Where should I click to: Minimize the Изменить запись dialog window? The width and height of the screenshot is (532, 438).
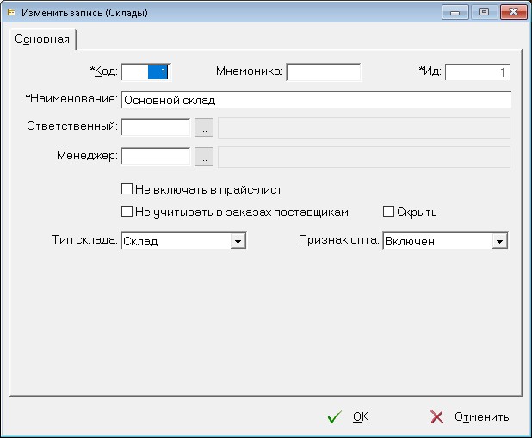click(x=456, y=12)
